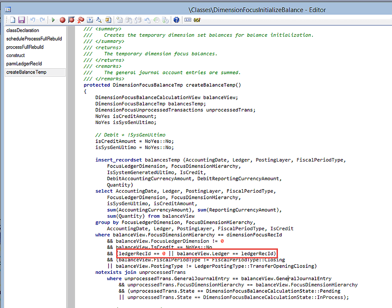The height and width of the screenshot is (308, 392).
Task: Open the construct method
Action: click(16, 55)
